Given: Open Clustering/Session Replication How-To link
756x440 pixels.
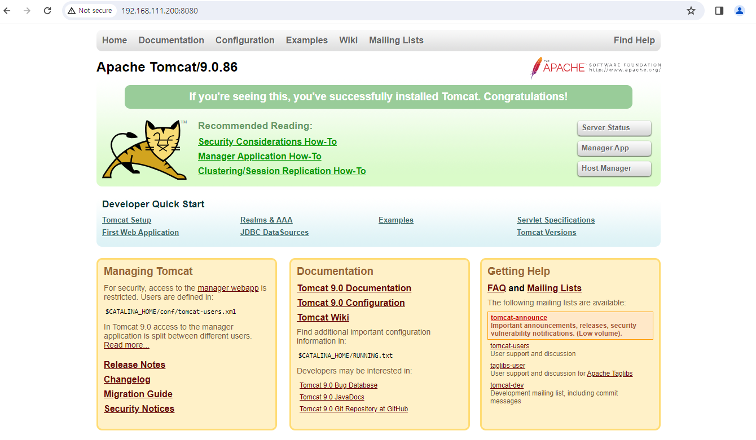Looking at the screenshot, I should pos(282,171).
